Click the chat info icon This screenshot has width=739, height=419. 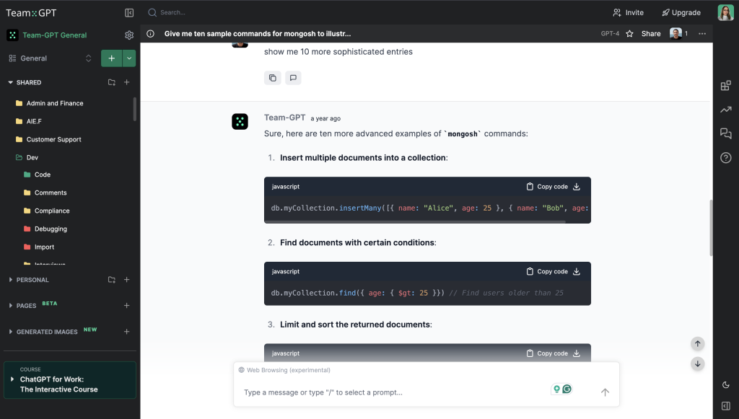click(150, 34)
